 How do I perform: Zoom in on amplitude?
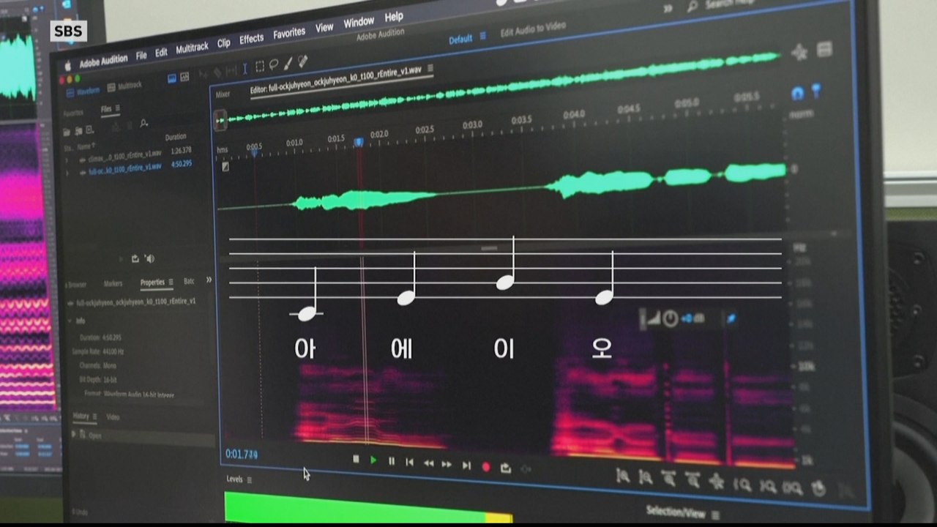[623, 476]
